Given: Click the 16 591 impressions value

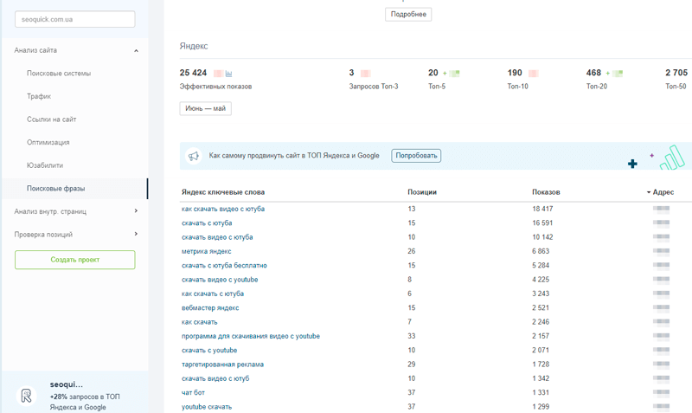Looking at the screenshot, I should coord(542,223).
